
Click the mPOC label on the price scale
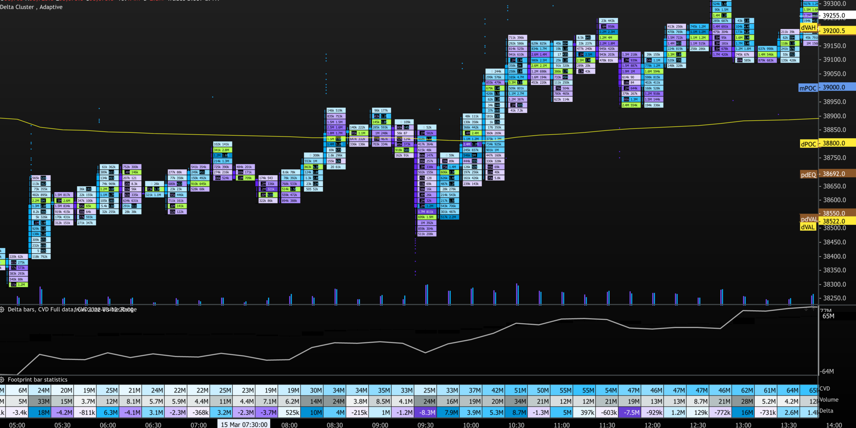click(807, 87)
